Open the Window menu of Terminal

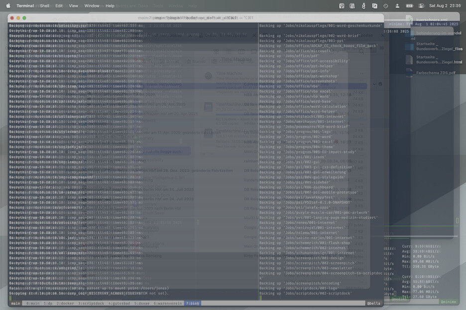(x=92, y=5)
